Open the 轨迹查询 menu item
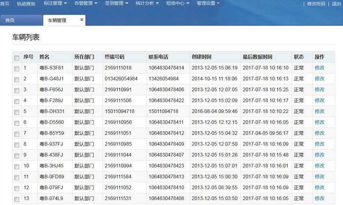 coord(26,4)
